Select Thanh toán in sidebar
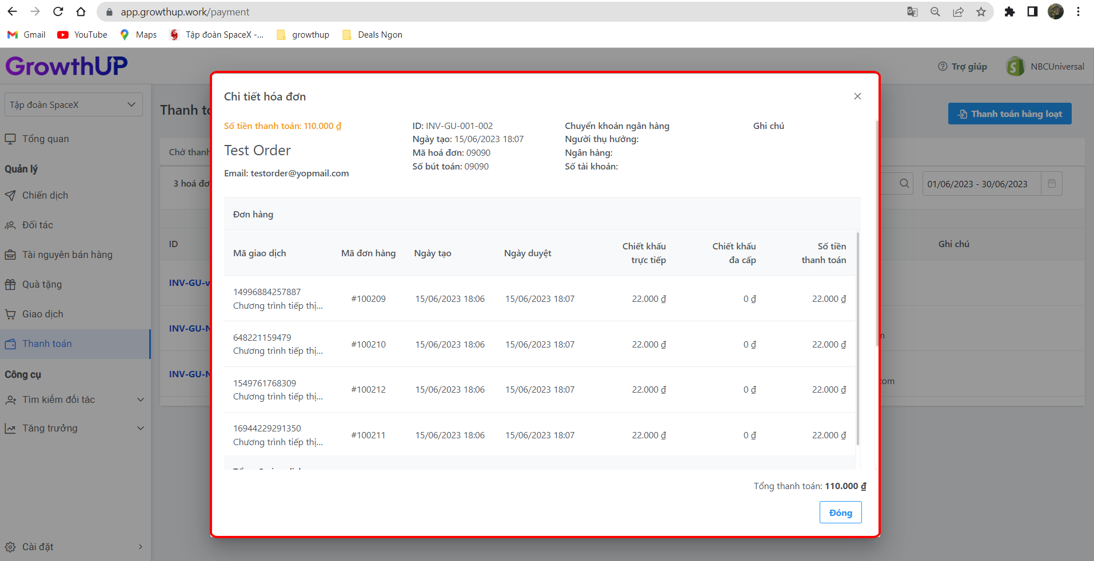1094x561 pixels. tap(74, 344)
